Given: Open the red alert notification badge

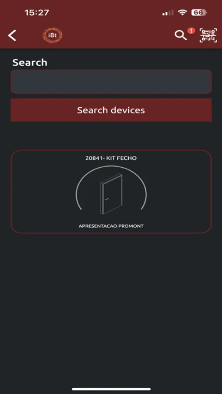Looking at the screenshot, I should click(x=191, y=31).
